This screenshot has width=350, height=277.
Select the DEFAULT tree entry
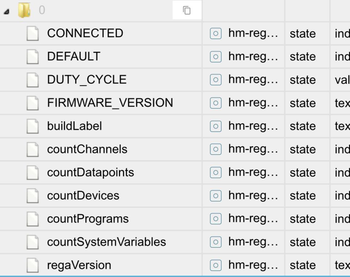coord(73,56)
